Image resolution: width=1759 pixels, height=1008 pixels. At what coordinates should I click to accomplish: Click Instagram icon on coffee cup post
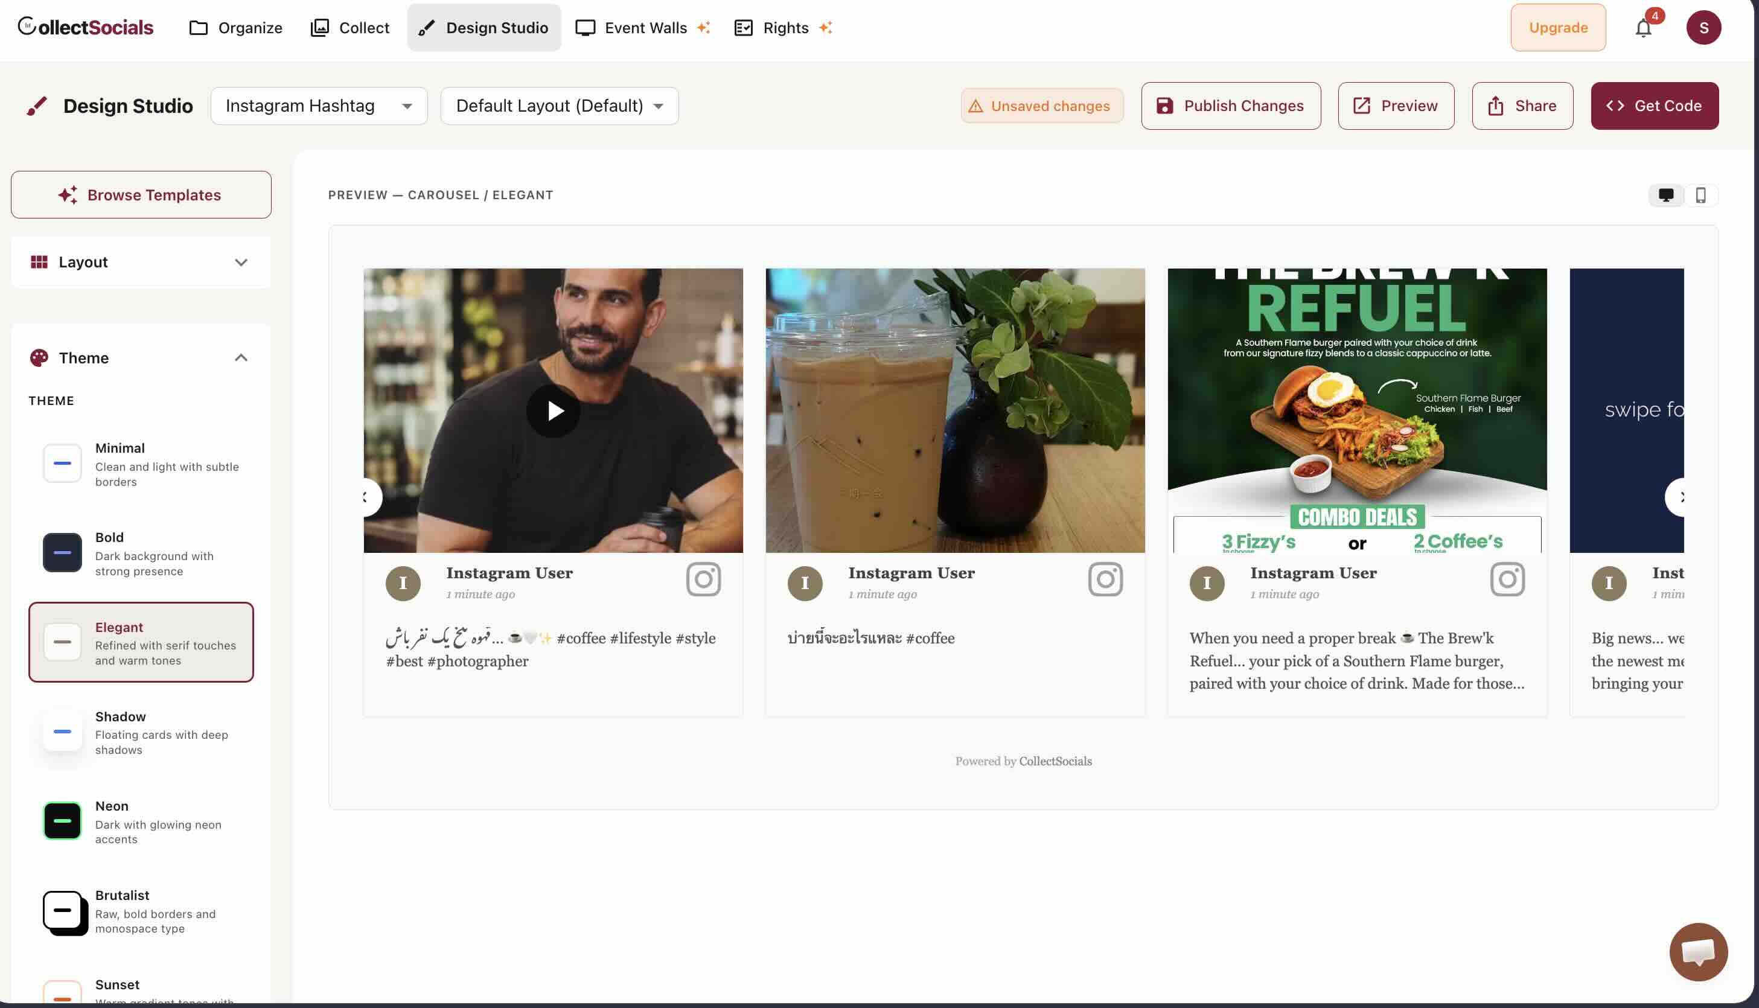[1105, 579]
